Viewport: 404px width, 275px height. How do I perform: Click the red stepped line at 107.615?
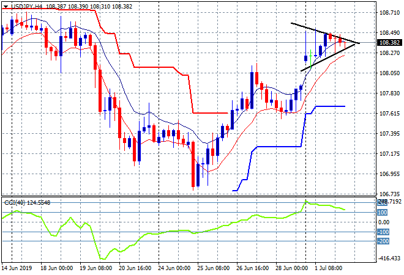[210, 112]
